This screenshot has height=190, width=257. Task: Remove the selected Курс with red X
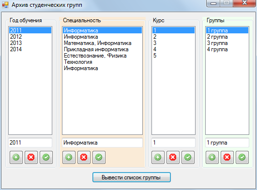click(173, 158)
